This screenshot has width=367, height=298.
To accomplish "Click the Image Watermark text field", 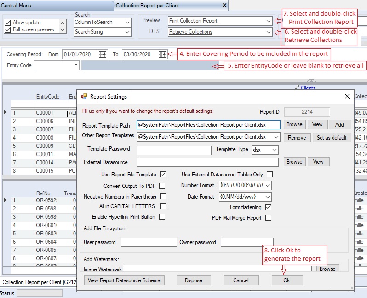I will (217, 269).
